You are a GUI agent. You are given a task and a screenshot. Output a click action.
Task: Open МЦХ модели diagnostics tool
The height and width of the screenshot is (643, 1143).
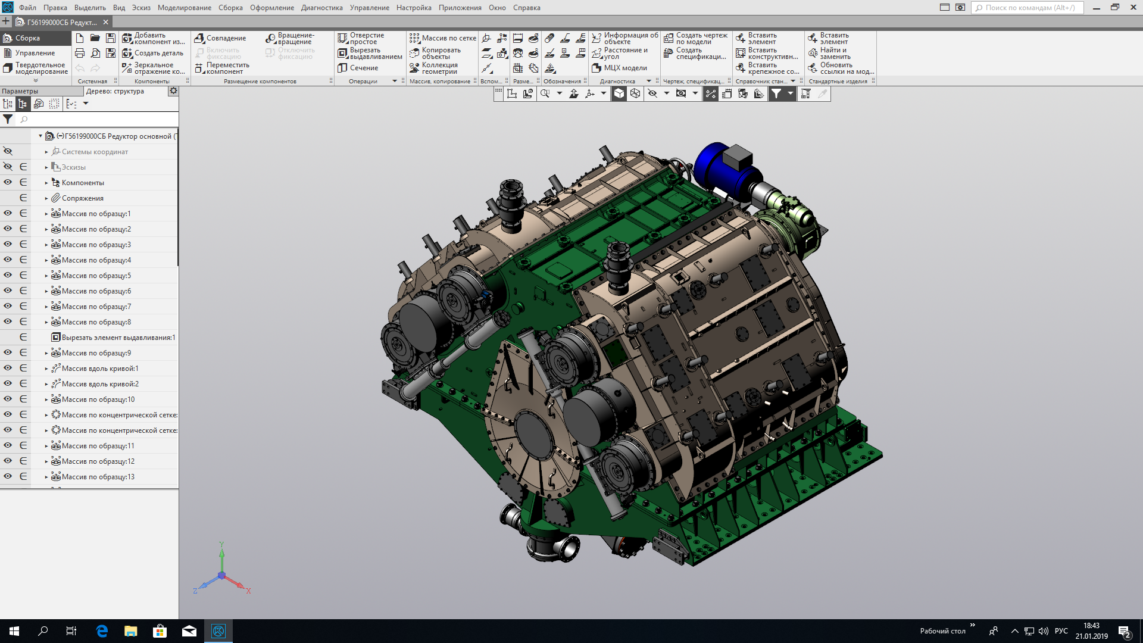[x=597, y=68]
